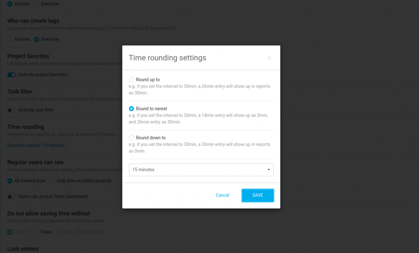419x253 pixels.
Task: Click the dropdown arrow on interval selector
Action: (x=268, y=170)
